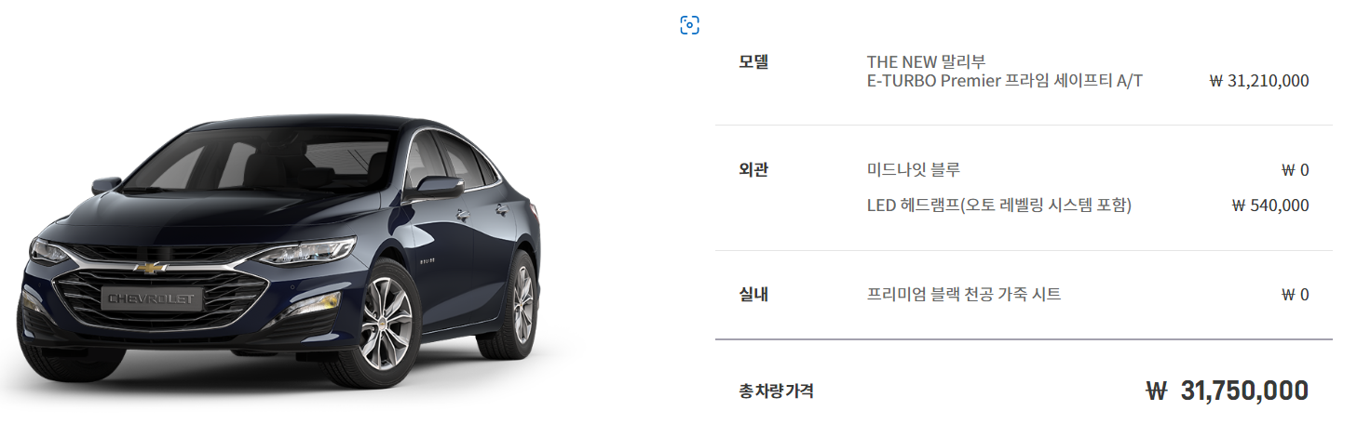Click the 총 차량 가격 label
The height and width of the screenshot is (424, 1357).
776,391
